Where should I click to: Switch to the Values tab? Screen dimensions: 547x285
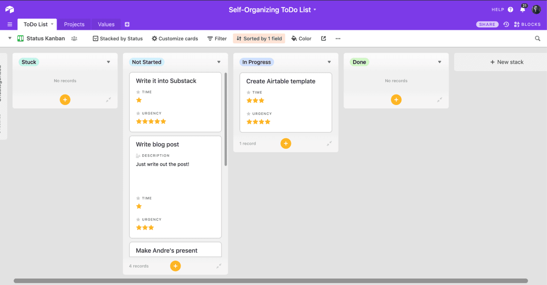click(x=106, y=24)
